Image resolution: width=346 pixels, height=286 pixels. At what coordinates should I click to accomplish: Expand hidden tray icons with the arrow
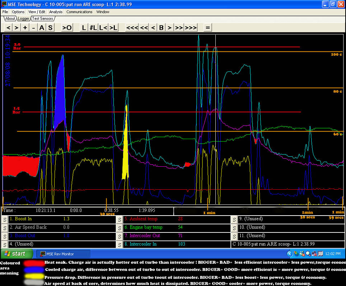pos(290,254)
